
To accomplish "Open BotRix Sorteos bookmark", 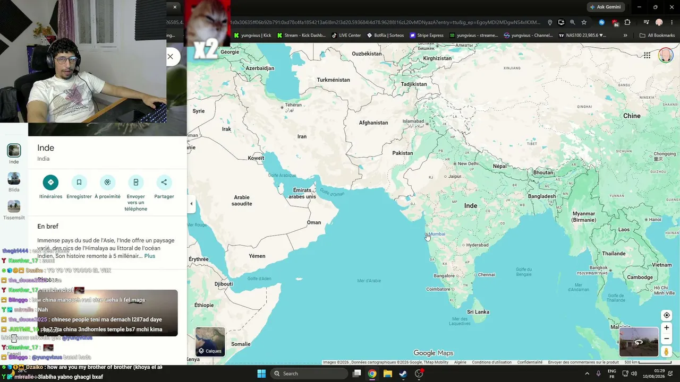I will [x=385, y=36].
